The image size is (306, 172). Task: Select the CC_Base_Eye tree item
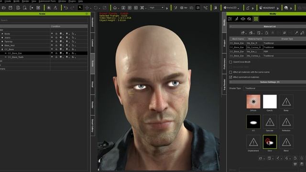click(15, 53)
